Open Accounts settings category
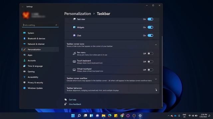 click(40, 60)
